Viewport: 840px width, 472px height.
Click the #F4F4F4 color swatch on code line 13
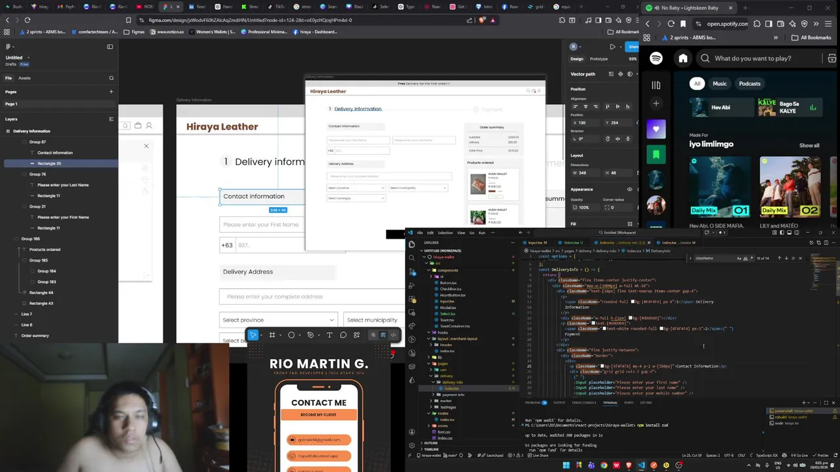click(x=633, y=302)
